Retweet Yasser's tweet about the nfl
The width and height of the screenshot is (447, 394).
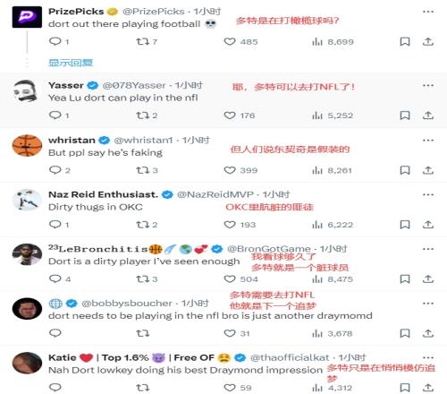pyautogui.click(x=142, y=116)
